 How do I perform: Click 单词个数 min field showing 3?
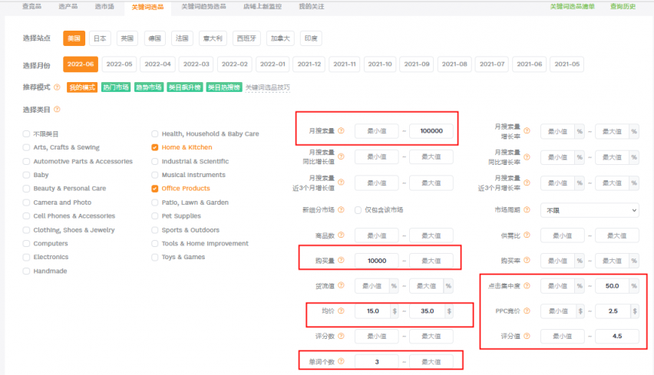pyautogui.click(x=377, y=362)
